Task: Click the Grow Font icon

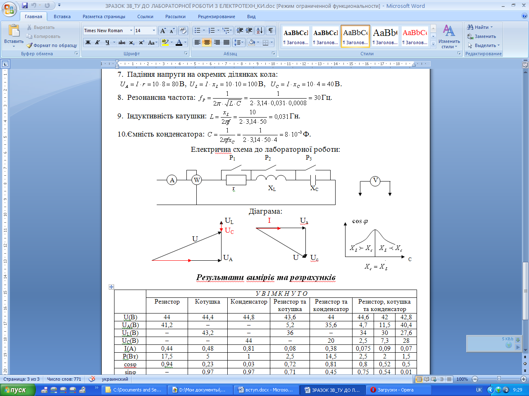Action: point(163,31)
